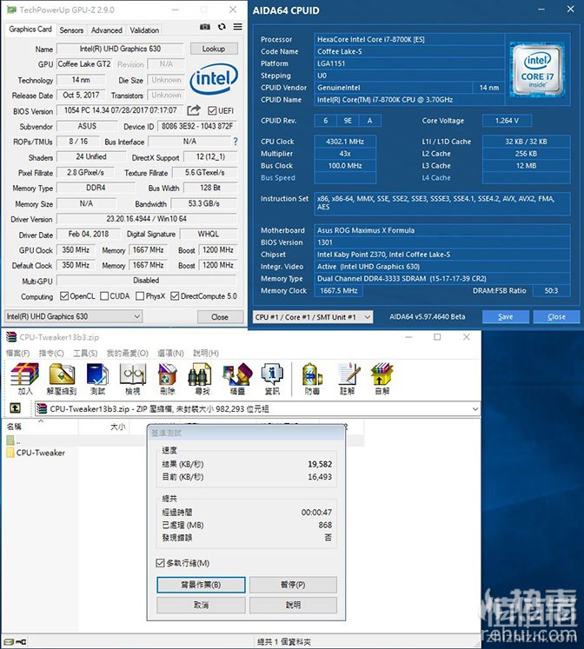Toggle the UEFI checkbox in GPU-Z
The height and width of the screenshot is (649, 584).
pos(212,110)
